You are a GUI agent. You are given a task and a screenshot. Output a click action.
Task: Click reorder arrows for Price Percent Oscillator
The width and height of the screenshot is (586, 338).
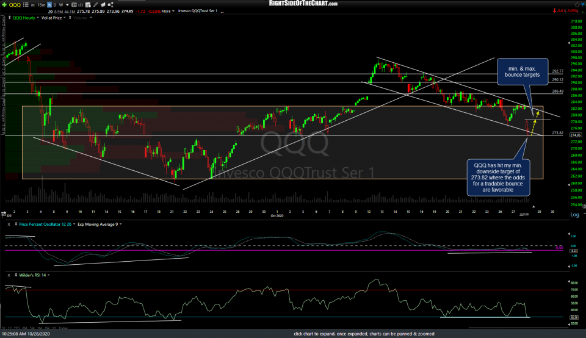point(16,224)
